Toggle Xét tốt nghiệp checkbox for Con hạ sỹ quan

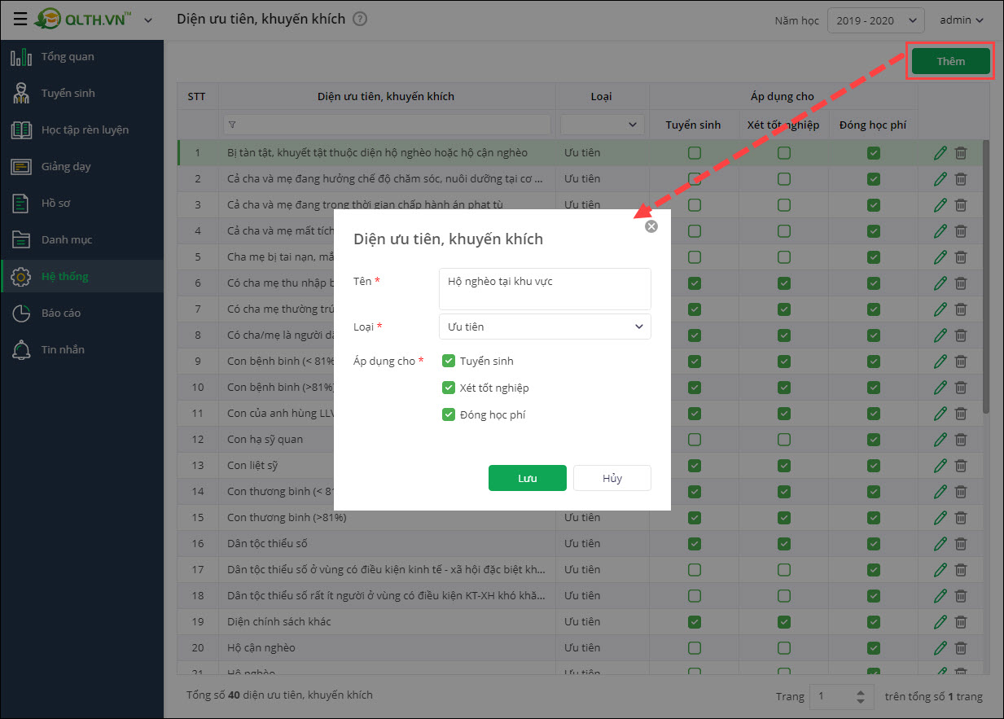point(784,439)
